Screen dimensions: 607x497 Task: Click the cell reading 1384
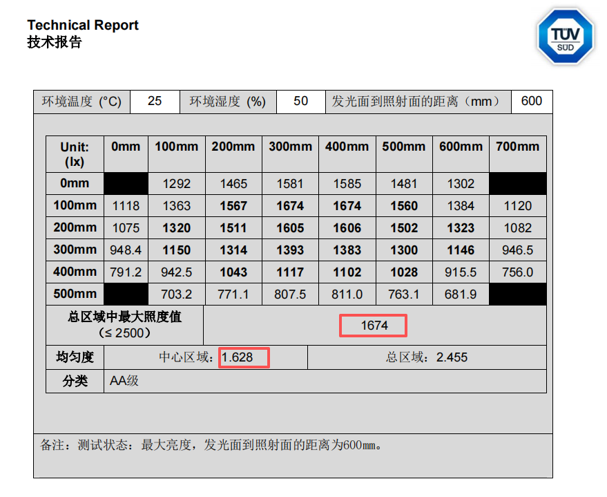(x=461, y=206)
